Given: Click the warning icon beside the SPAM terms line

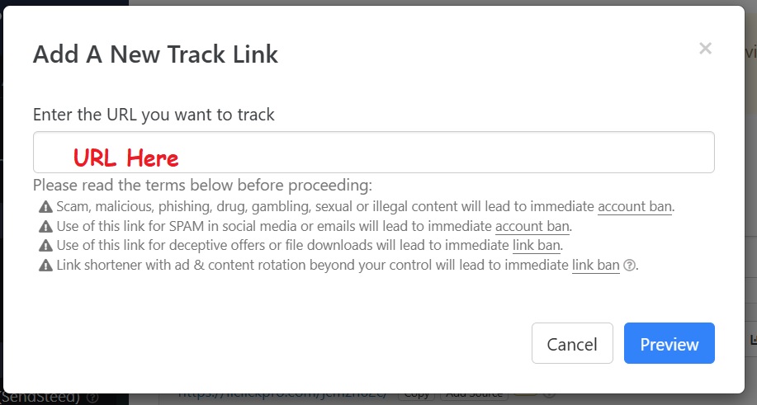Looking at the screenshot, I should [45, 226].
